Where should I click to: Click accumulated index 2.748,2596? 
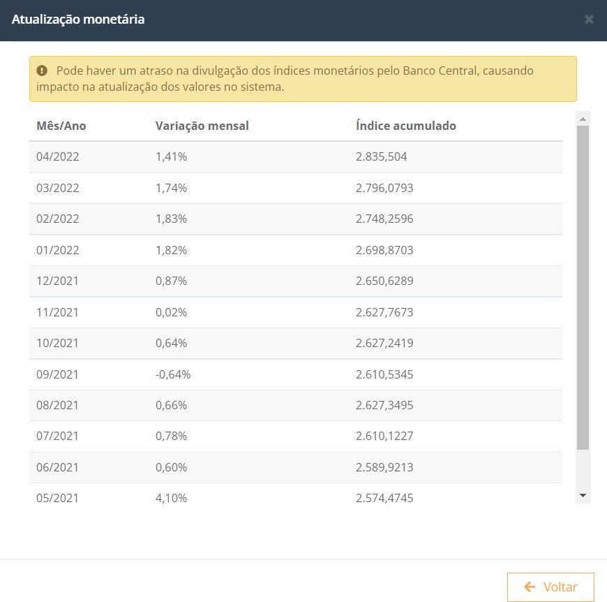[384, 219]
